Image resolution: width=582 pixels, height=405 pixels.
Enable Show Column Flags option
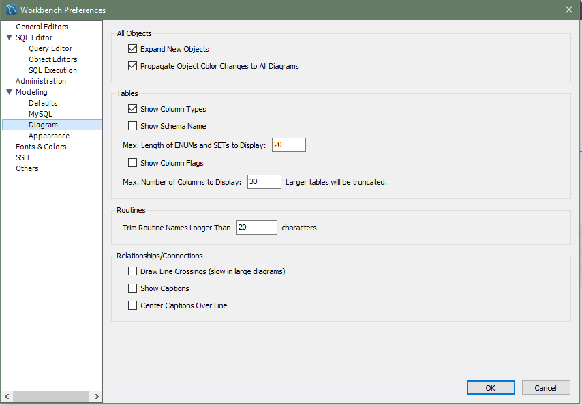click(133, 163)
